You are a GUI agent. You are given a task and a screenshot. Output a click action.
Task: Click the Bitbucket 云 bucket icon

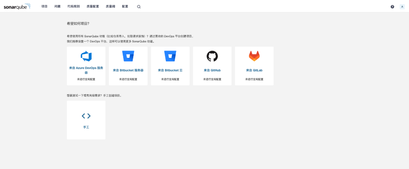click(x=170, y=56)
